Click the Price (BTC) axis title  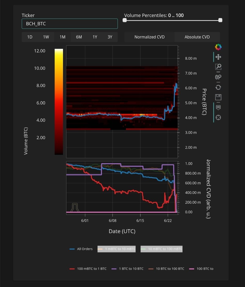(x=204, y=102)
